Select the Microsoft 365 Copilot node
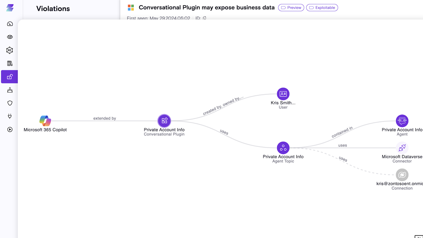The image size is (423, 238). click(45, 121)
